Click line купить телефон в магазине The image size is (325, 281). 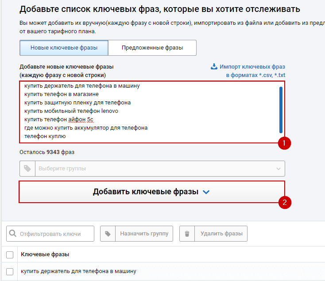point(62,94)
